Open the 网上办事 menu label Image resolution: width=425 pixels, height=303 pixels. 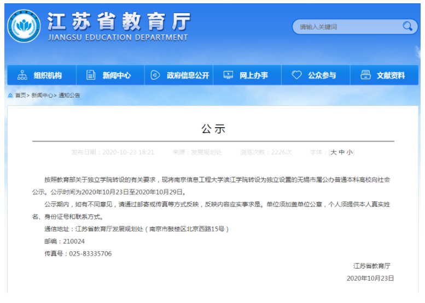click(x=254, y=76)
